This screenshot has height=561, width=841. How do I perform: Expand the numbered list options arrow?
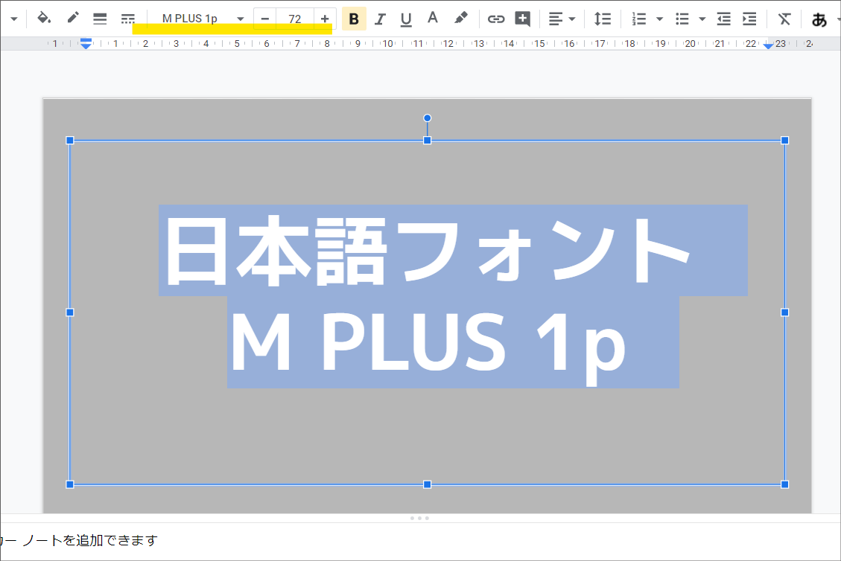click(x=660, y=19)
